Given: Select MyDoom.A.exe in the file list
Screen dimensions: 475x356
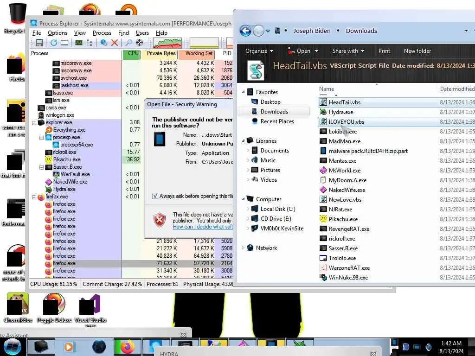Looking at the screenshot, I should pyautogui.click(x=347, y=180).
